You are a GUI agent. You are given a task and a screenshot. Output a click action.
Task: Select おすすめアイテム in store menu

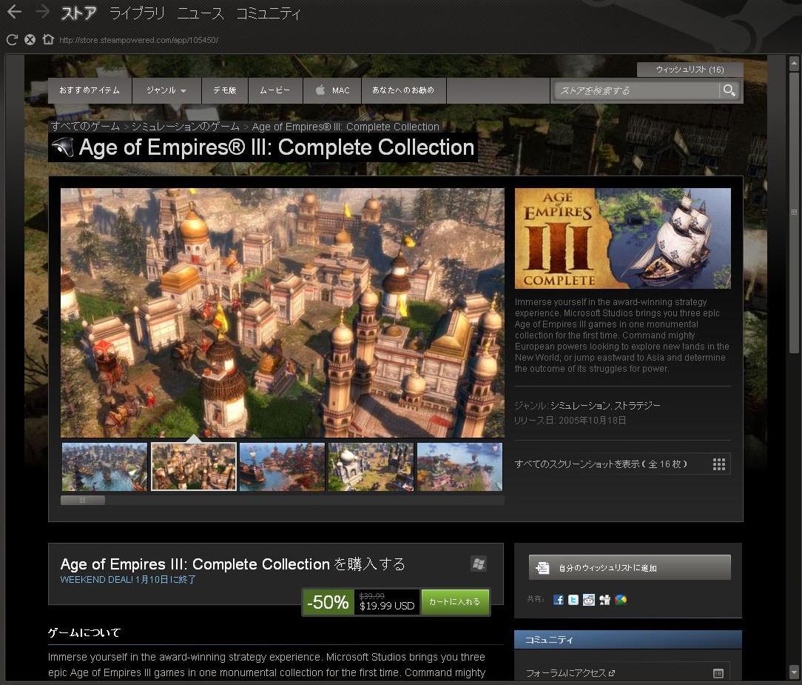(90, 90)
